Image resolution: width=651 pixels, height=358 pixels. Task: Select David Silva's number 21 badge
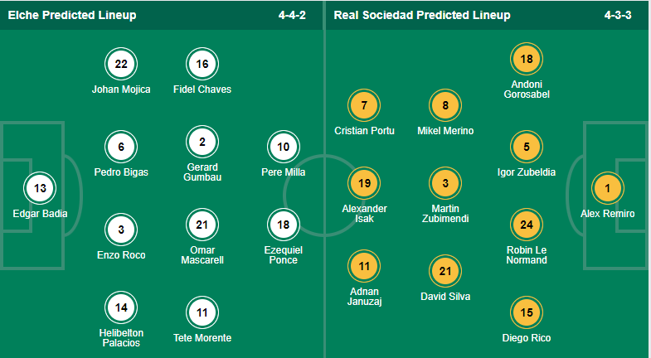click(x=445, y=271)
